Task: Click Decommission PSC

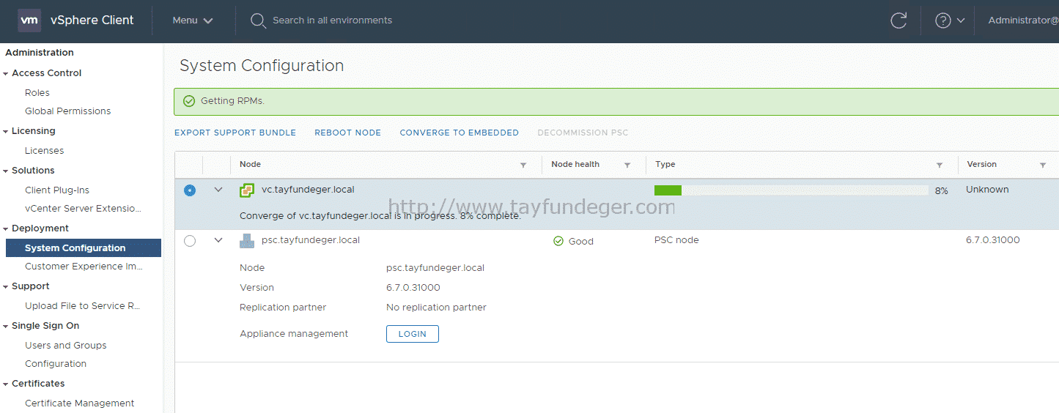Action: point(583,133)
